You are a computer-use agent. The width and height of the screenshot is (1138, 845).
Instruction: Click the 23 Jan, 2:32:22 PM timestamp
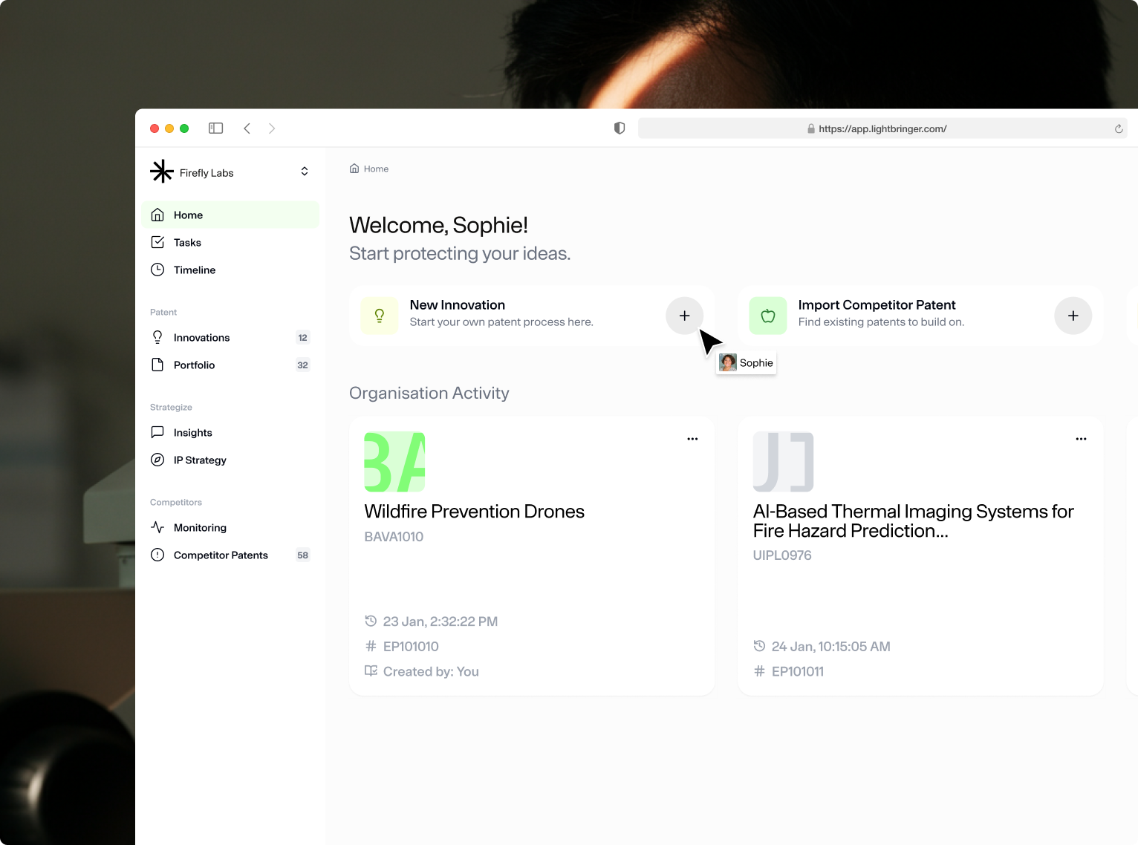click(x=440, y=621)
